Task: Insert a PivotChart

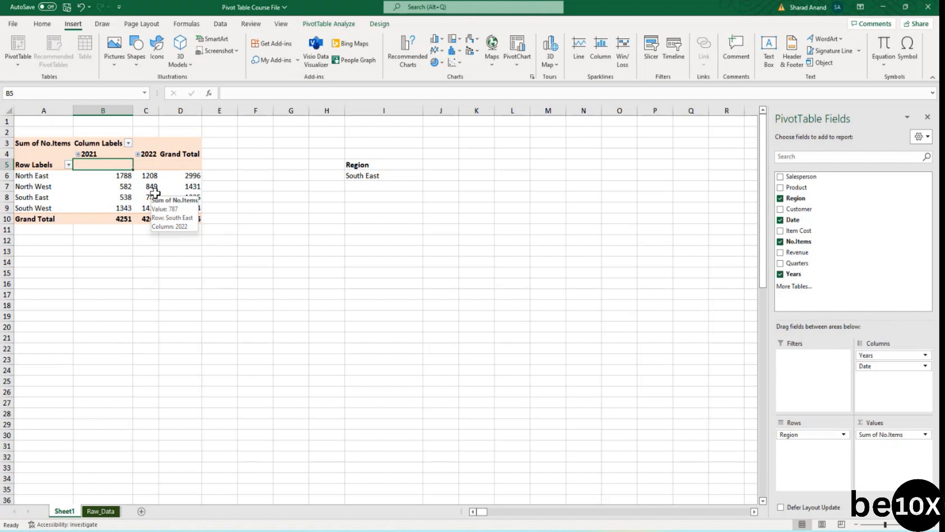Action: 517,51
